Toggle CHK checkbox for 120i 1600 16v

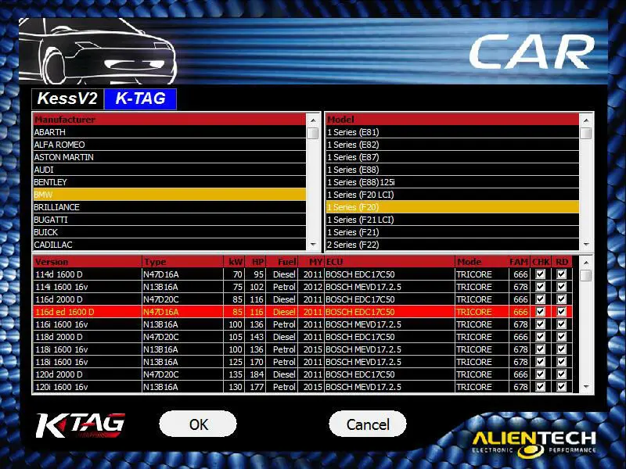click(541, 386)
